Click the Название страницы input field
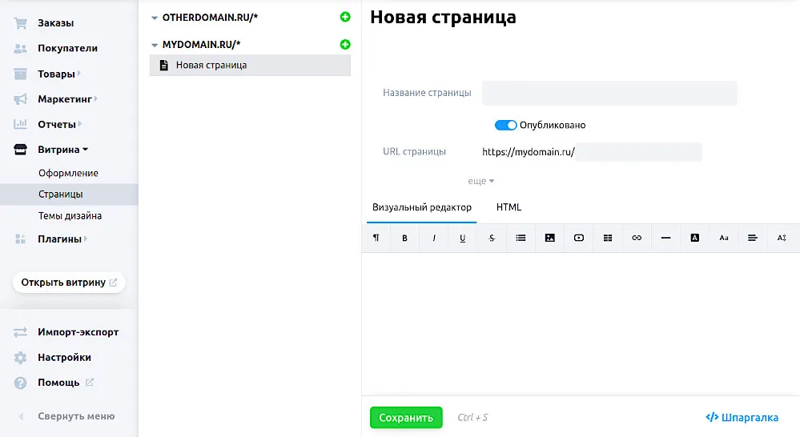Image resolution: width=800 pixels, height=437 pixels. click(609, 94)
